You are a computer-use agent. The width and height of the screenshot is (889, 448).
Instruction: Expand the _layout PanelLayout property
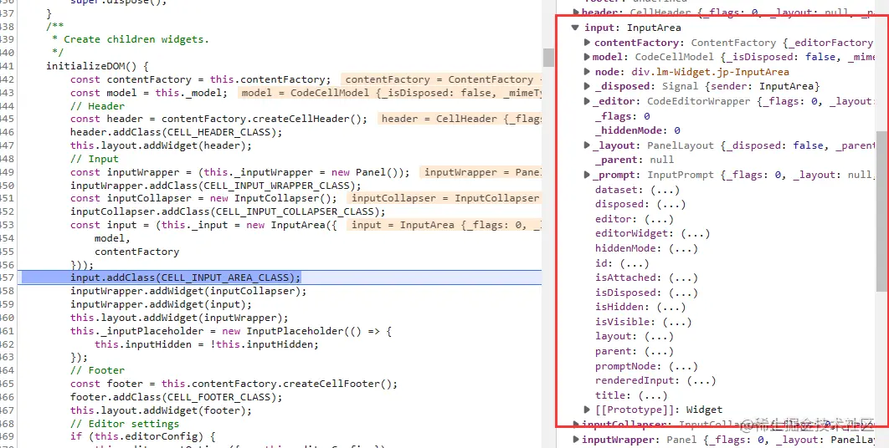pyautogui.click(x=588, y=145)
